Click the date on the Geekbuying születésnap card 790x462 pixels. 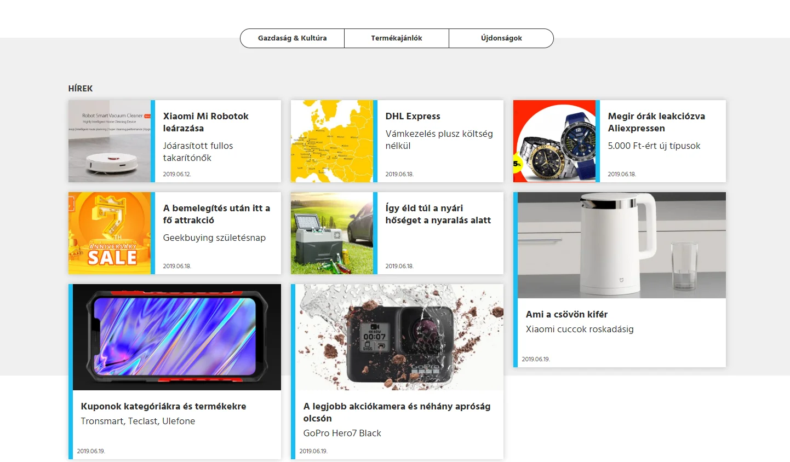(177, 266)
